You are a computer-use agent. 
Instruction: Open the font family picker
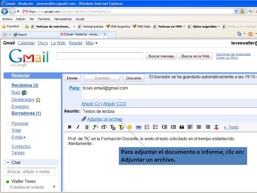click(95, 127)
